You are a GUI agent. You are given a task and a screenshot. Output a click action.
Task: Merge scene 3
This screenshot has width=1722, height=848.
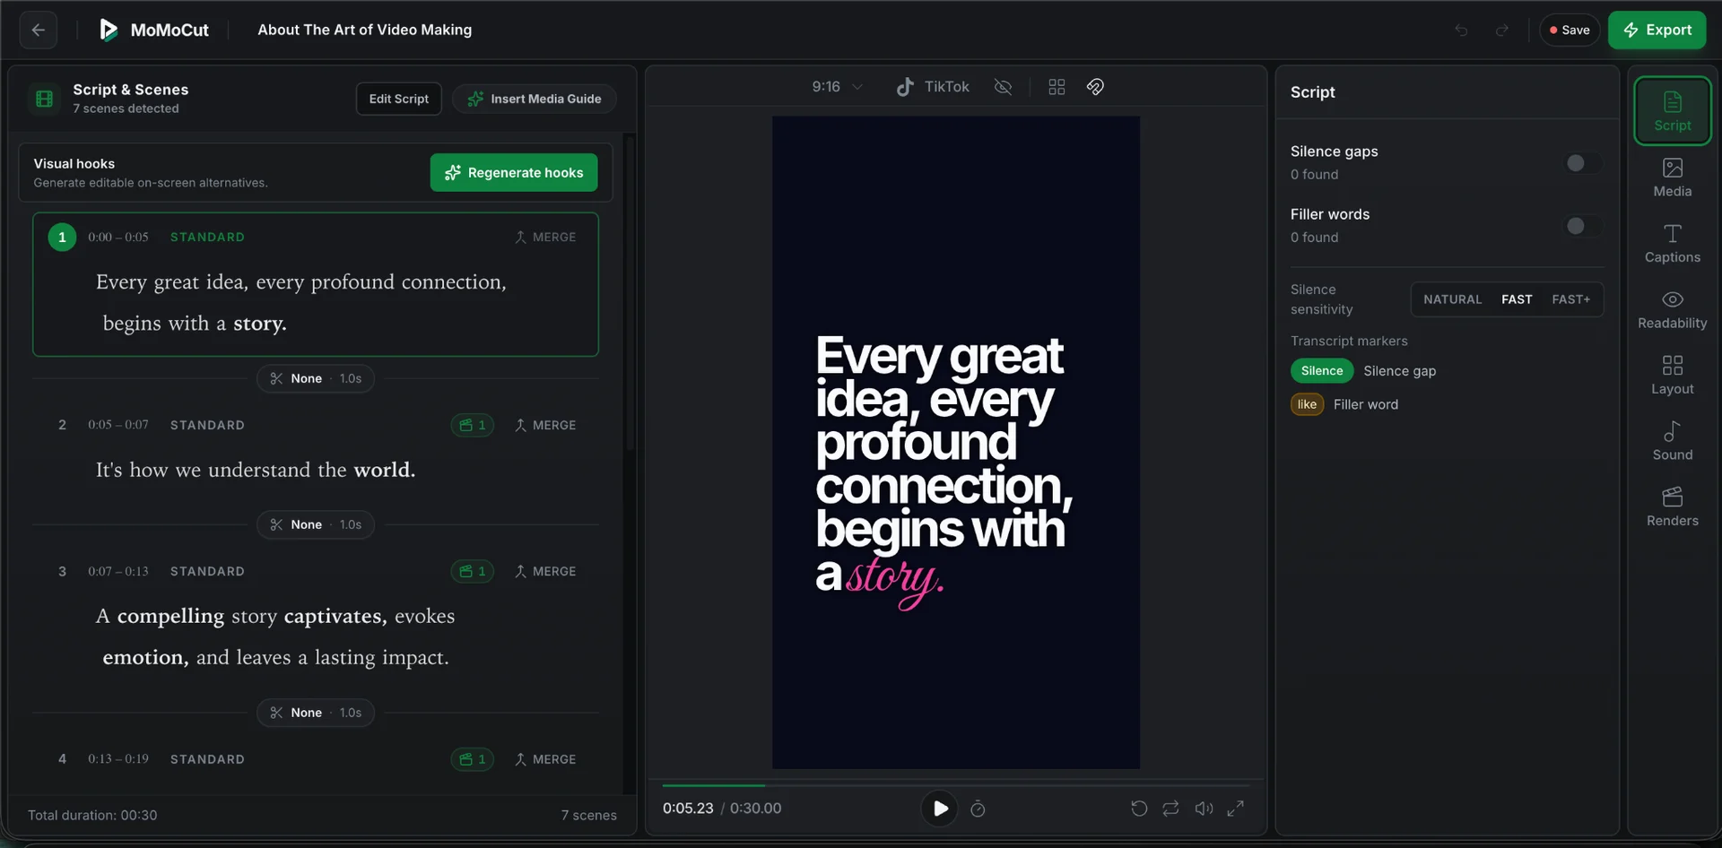point(545,571)
